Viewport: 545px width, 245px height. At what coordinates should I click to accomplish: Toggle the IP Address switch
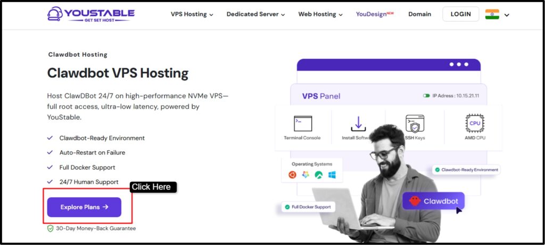426,95
